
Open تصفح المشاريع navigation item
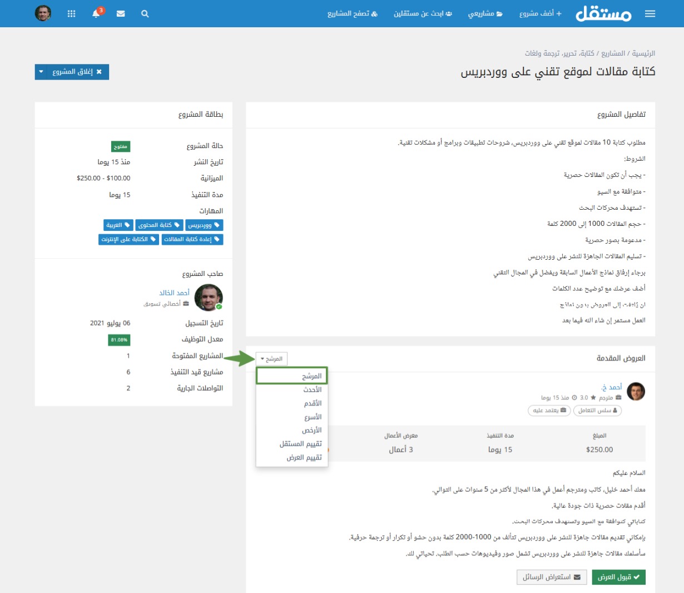click(352, 14)
